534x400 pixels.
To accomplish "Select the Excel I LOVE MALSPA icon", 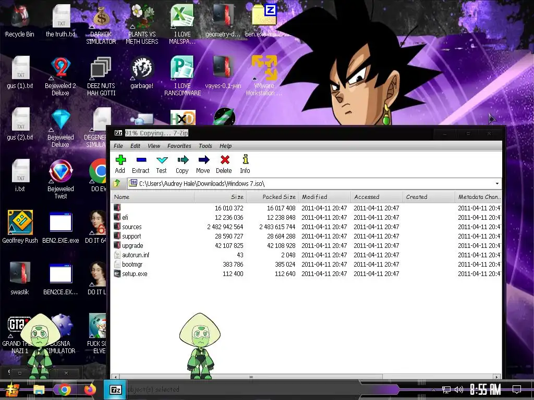I will click(182, 24).
